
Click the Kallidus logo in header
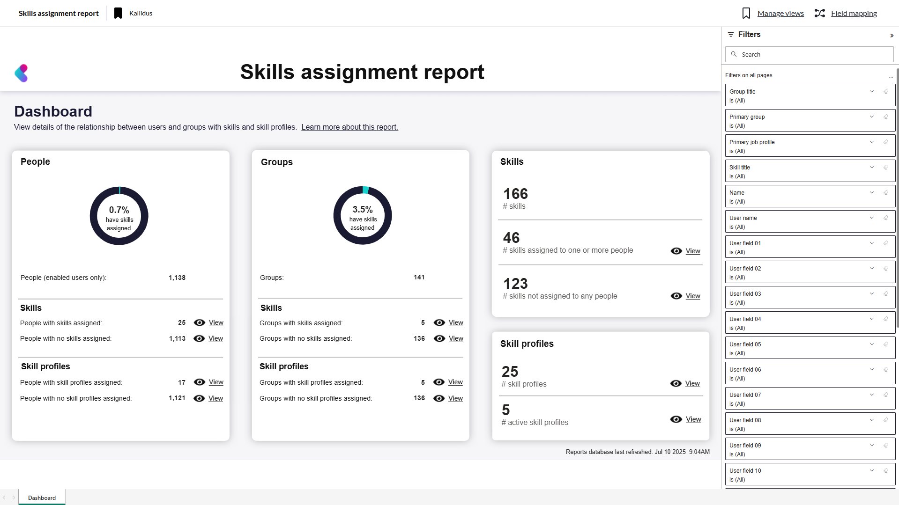point(22,73)
